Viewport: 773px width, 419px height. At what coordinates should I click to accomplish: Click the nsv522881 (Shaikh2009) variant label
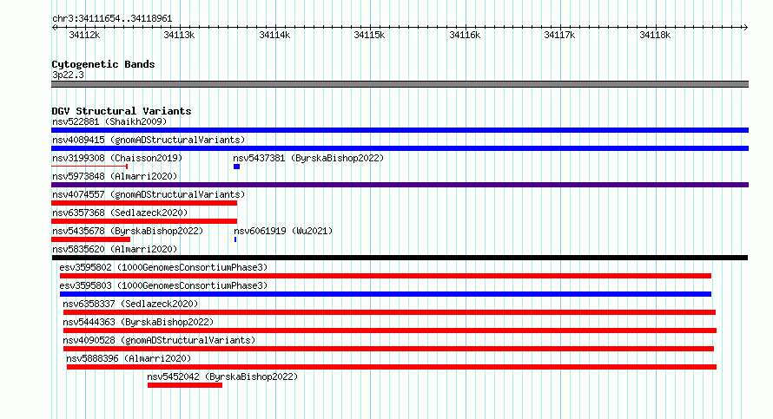point(109,121)
